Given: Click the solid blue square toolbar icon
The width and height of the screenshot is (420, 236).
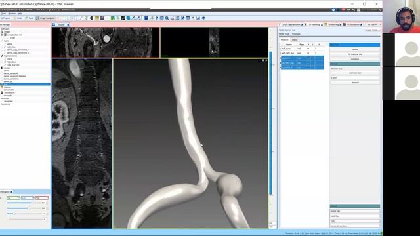Looking at the screenshot, I should [146, 18].
